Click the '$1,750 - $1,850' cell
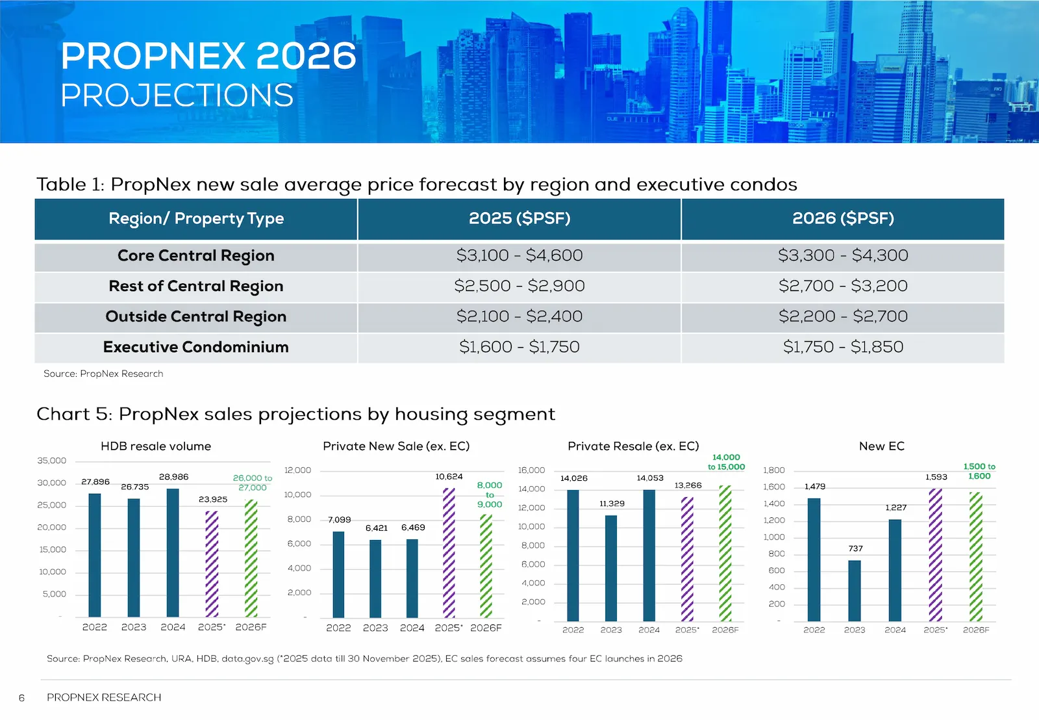 point(843,347)
